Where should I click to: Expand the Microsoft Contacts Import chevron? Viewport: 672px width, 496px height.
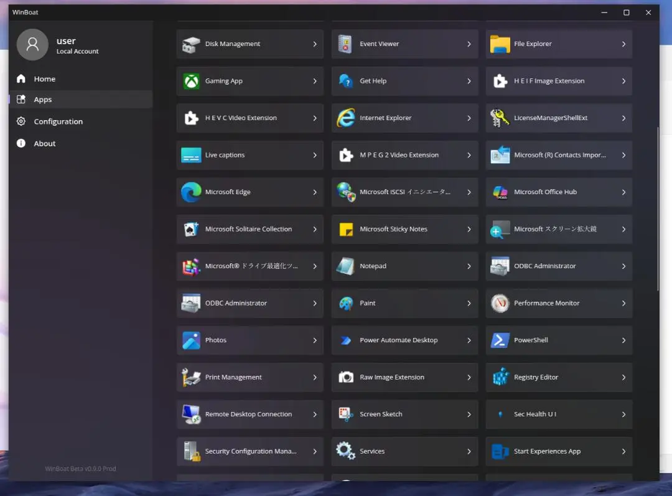(623, 155)
